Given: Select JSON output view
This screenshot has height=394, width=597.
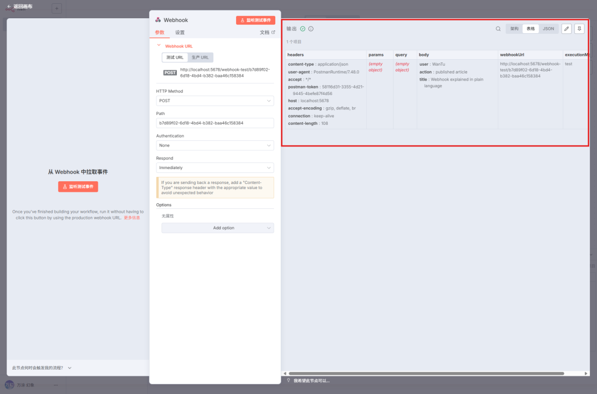Looking at the screenshot, I should [548, 29].
